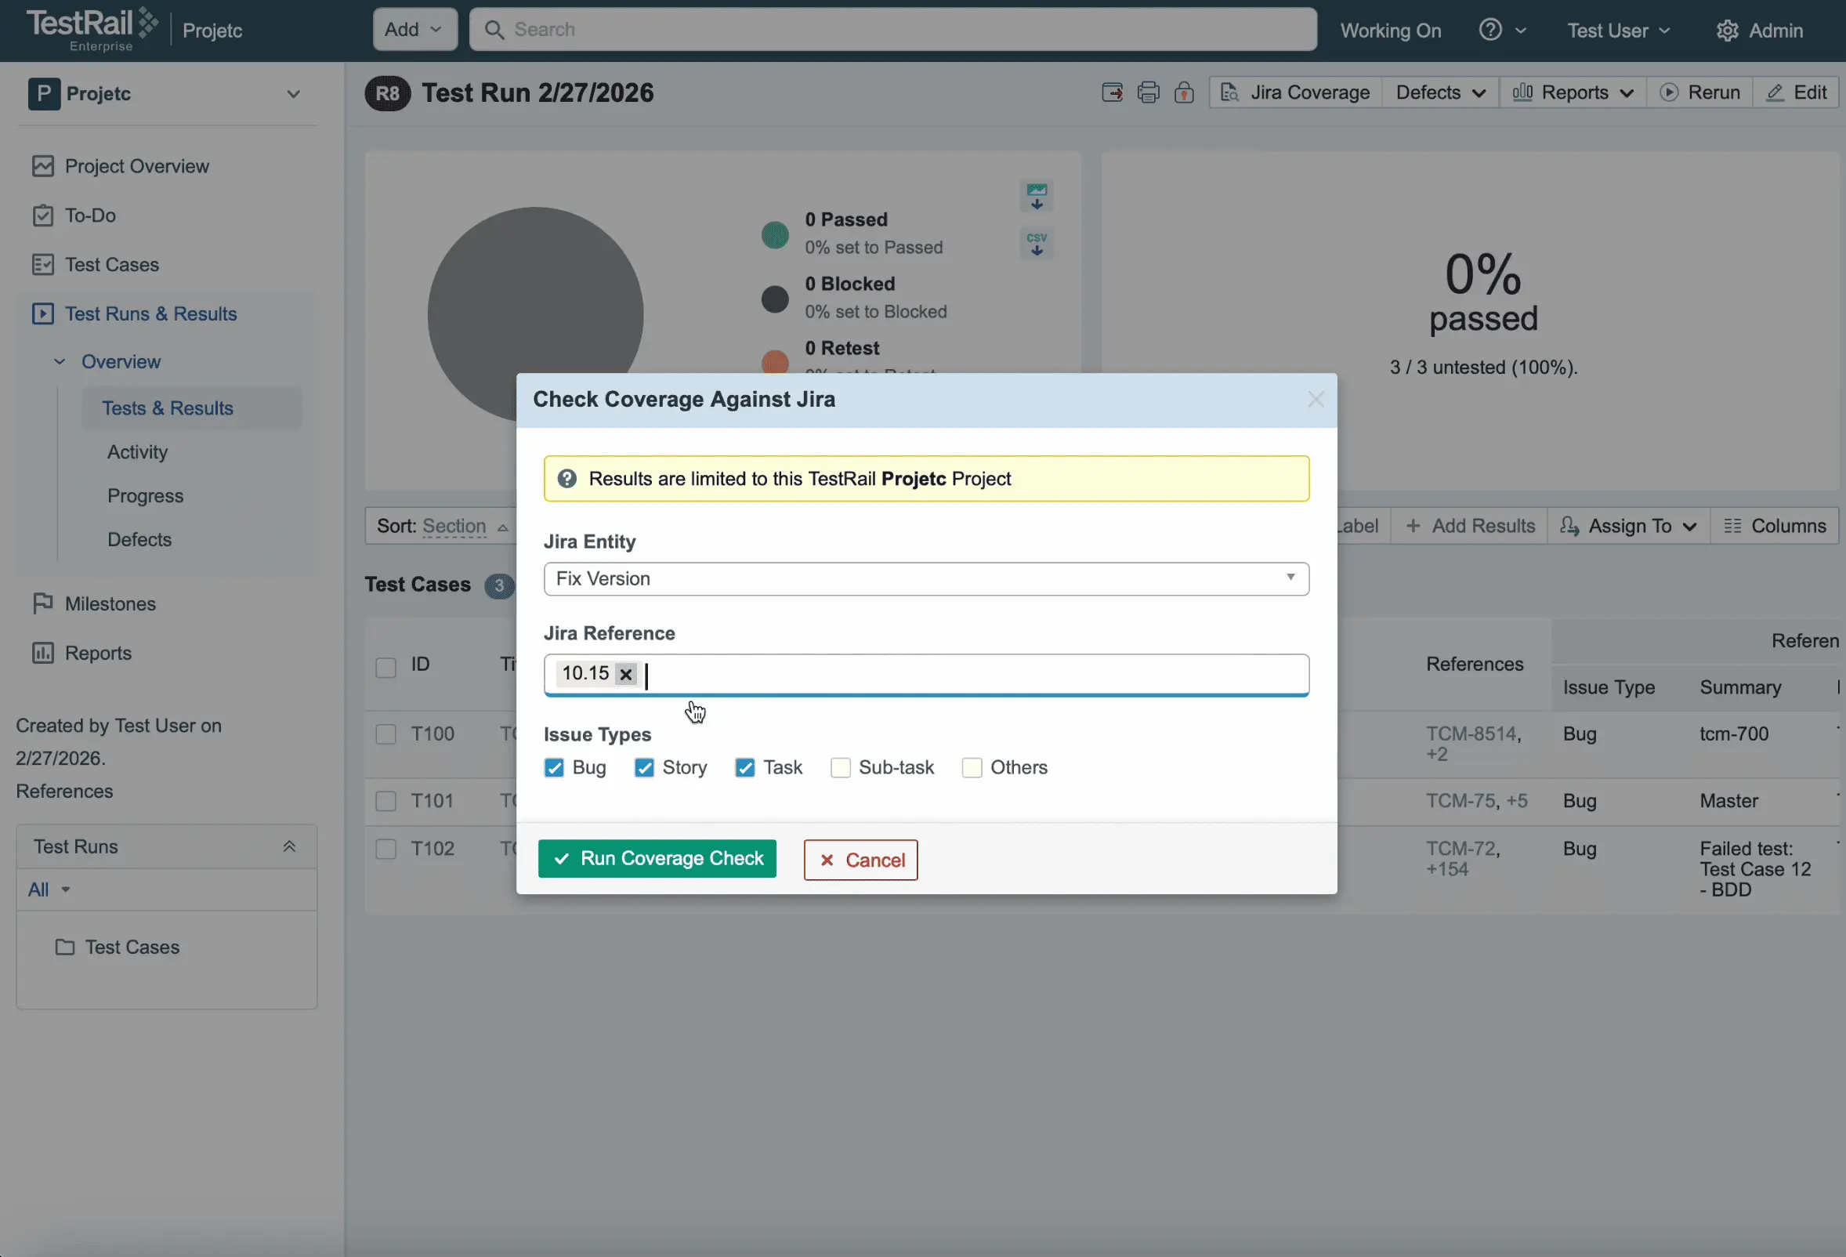This screenshot has width=1846, height=1257.
Task: Remove the 10.15 tag with its x
Action: pyautogui.click(x=626, y=675)
